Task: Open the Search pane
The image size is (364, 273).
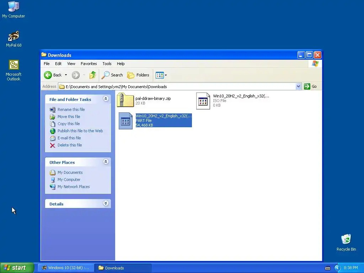Action: (112, 75)
